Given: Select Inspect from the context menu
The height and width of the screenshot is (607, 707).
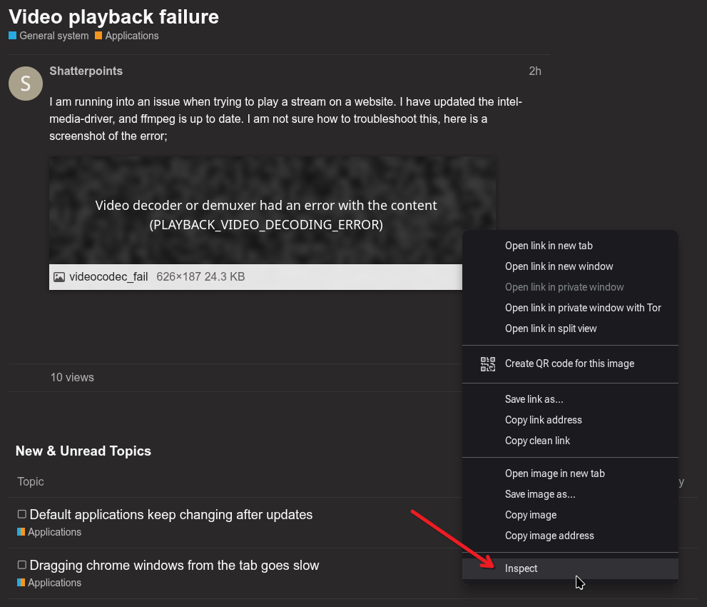Looking at the screenshot, I should click(x=522, y=568).
